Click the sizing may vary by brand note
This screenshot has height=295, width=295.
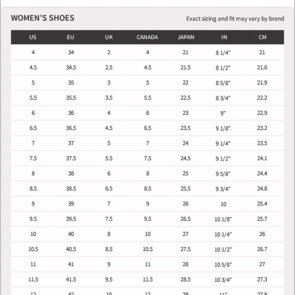tap(235, 19)
